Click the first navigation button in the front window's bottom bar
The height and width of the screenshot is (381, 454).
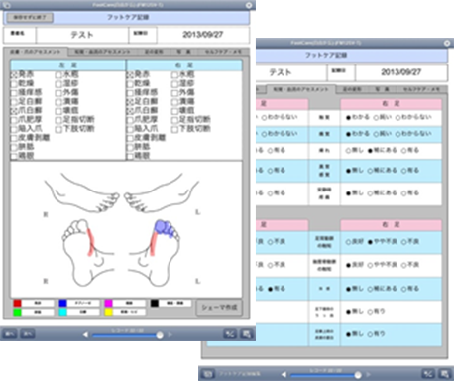(10, 334)
